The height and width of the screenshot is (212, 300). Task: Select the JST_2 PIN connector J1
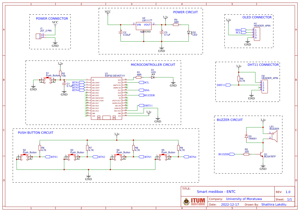(x=39, y=36)
